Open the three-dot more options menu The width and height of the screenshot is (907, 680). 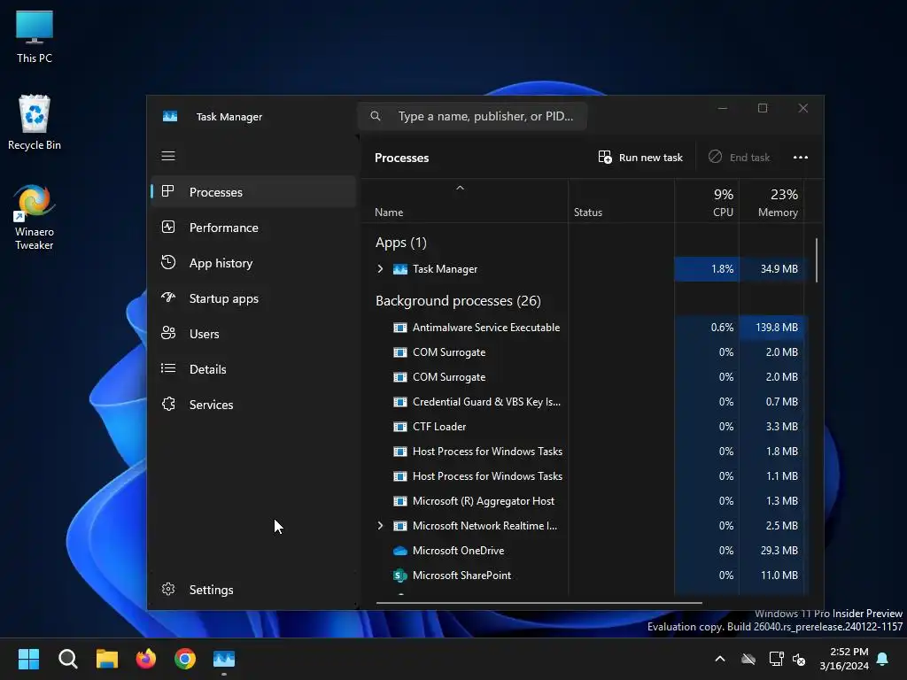tap(801, 158)
